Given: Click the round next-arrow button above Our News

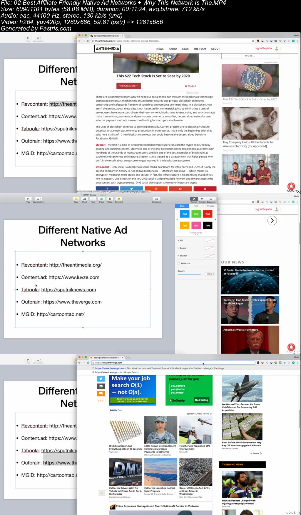Looking at the screenshot, I should point(272,221).
